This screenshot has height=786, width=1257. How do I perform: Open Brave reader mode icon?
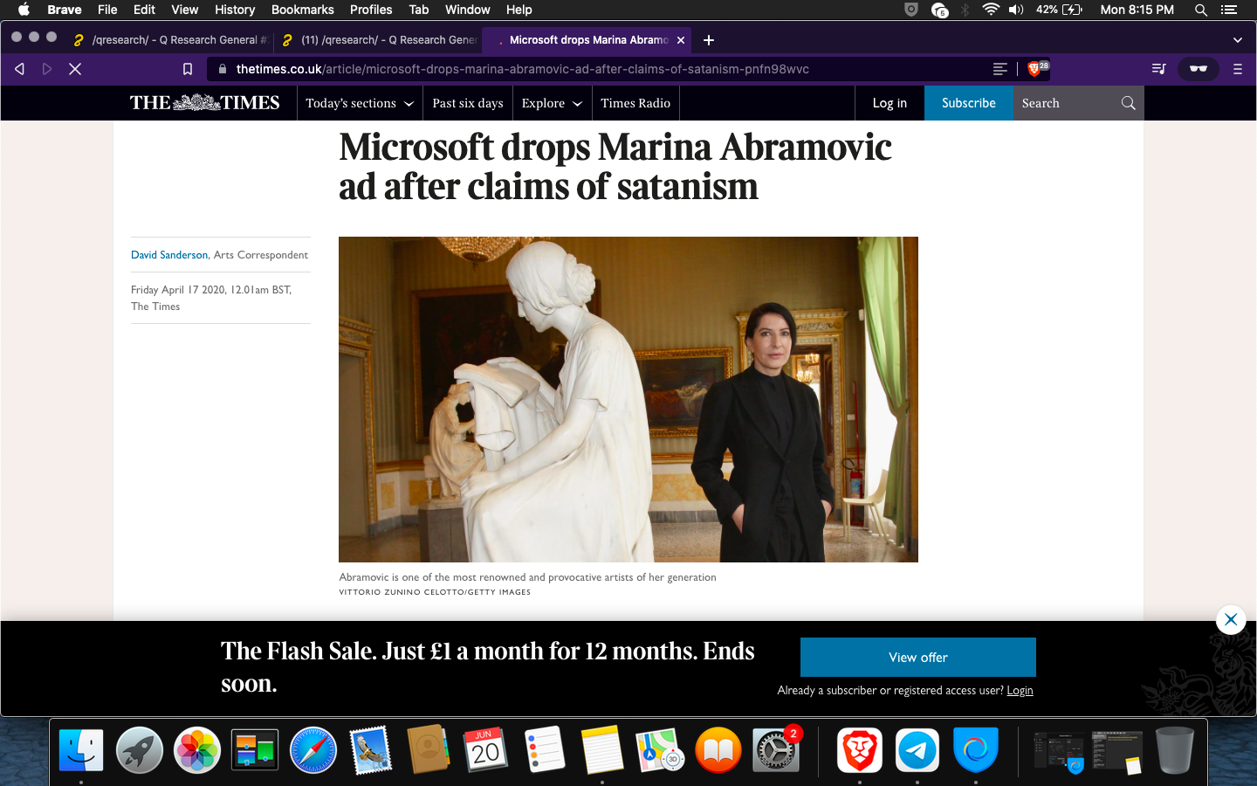point(1000,69)
